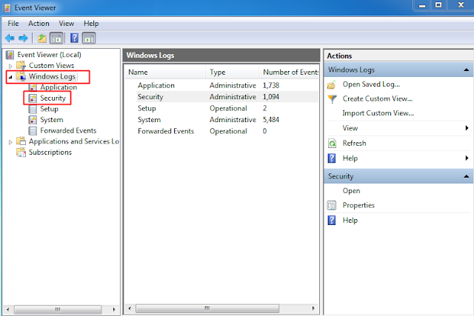Open Help submenu arrow under Windows Logs
474x316 pixels.
point(467,158)
